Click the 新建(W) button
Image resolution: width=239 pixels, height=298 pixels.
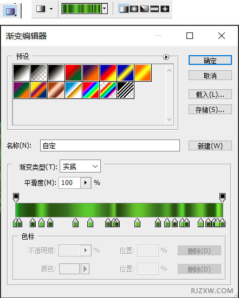(210, 145)
